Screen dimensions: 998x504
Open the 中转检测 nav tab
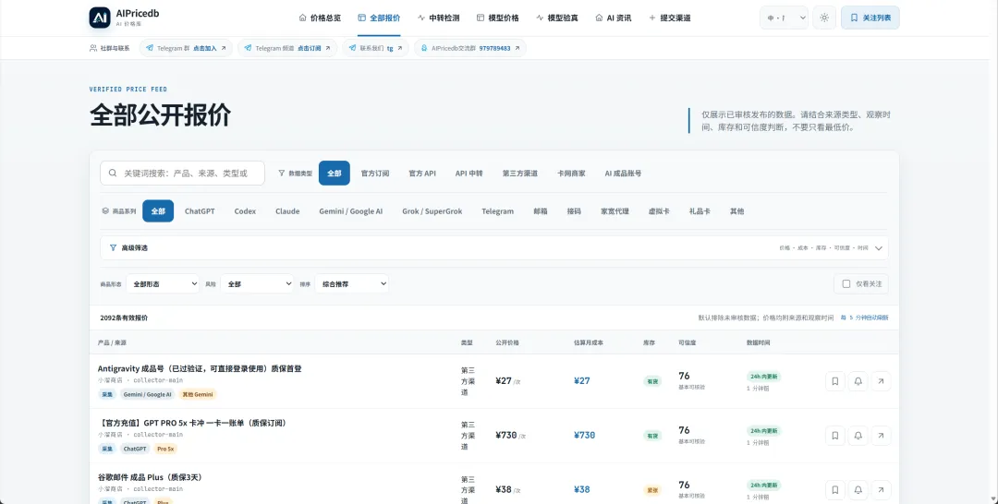point(439,18)
